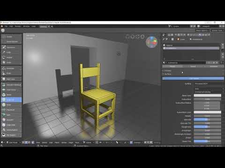Click the Select material button
Screen dimensions: 225x168
point(193,66)
